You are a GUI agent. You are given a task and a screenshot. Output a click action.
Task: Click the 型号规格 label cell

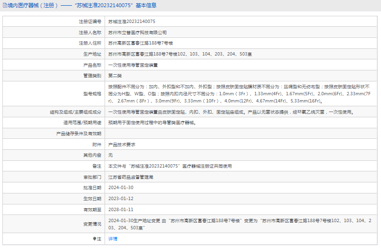point(54,94)
